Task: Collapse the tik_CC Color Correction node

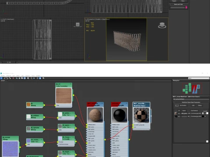Action: (71, 84)
